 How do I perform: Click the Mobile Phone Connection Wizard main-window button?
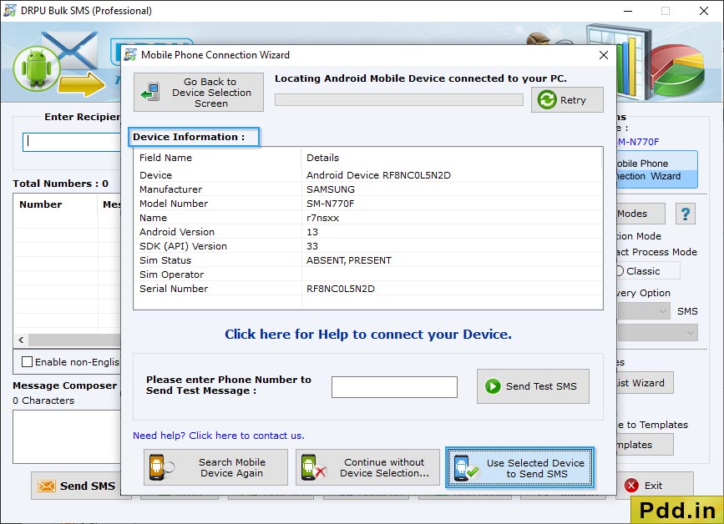pos(656,169)
